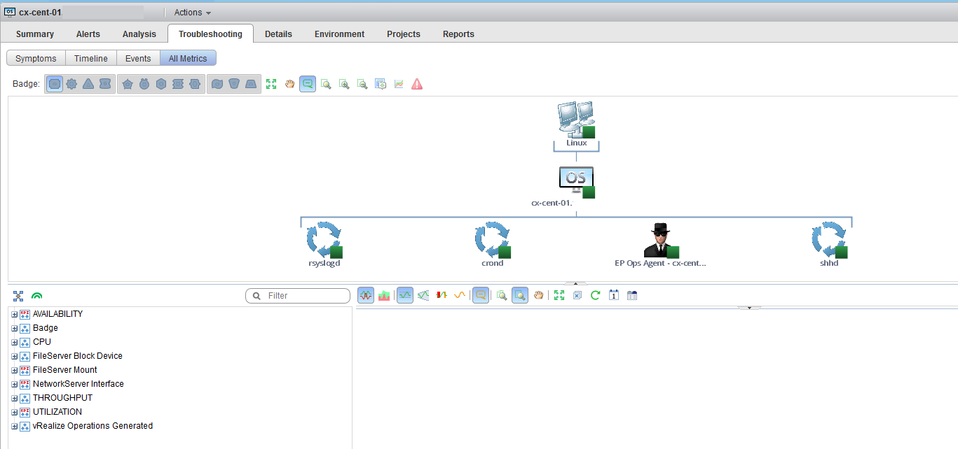Open the rsyslogd service node
Screen dimensions: 958x449
(324, 240)
